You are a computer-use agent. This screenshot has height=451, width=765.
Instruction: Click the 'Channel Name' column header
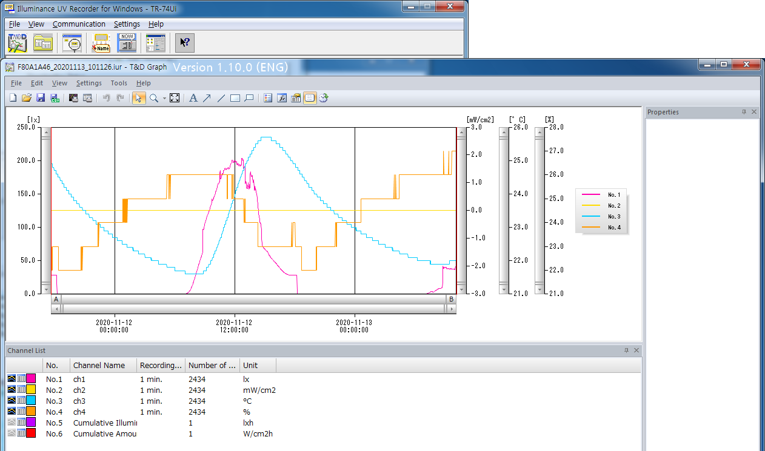click(x=99, y=365)
